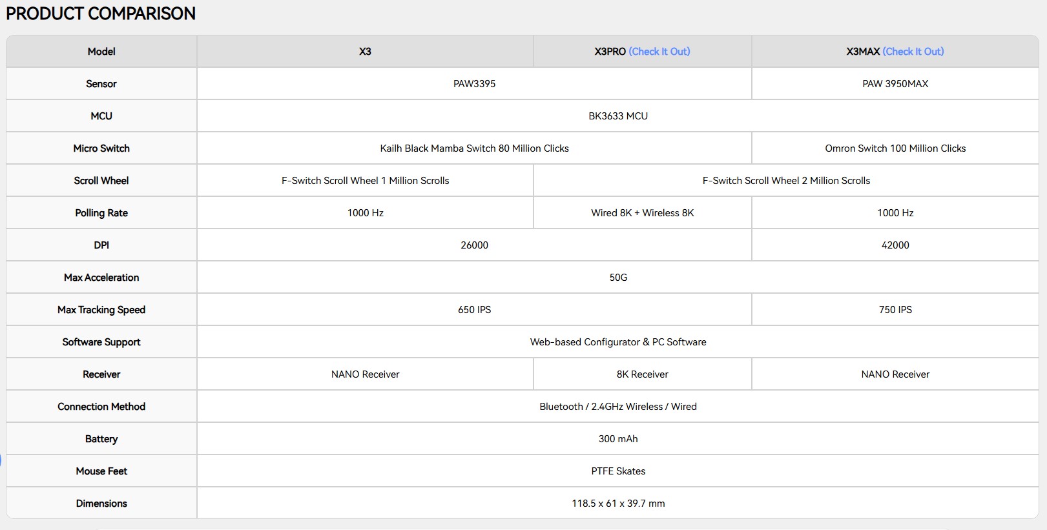Select the PAW3395 sensor cell
The width and height of the screenshot is (1047, 530).
474,84
